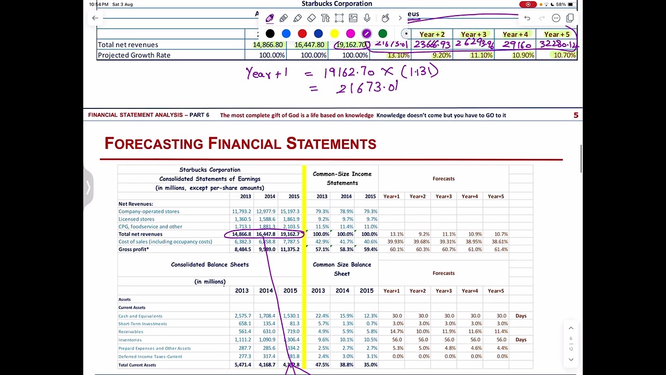Viewport: 666px width, 375px height.
Task: Select the 16,447.80 total revenue cell
Action: pyautogui.click(x=310, y=45)
